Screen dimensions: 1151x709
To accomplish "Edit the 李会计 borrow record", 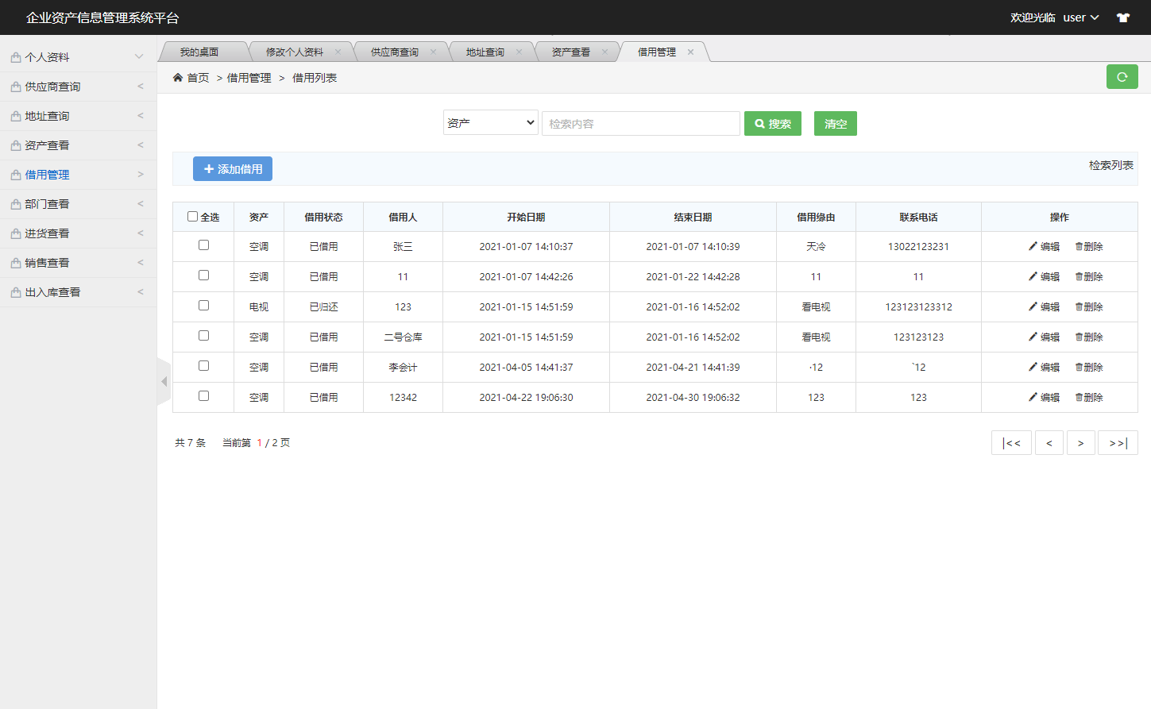I will pyautogui.click(x=1044, y=368).
